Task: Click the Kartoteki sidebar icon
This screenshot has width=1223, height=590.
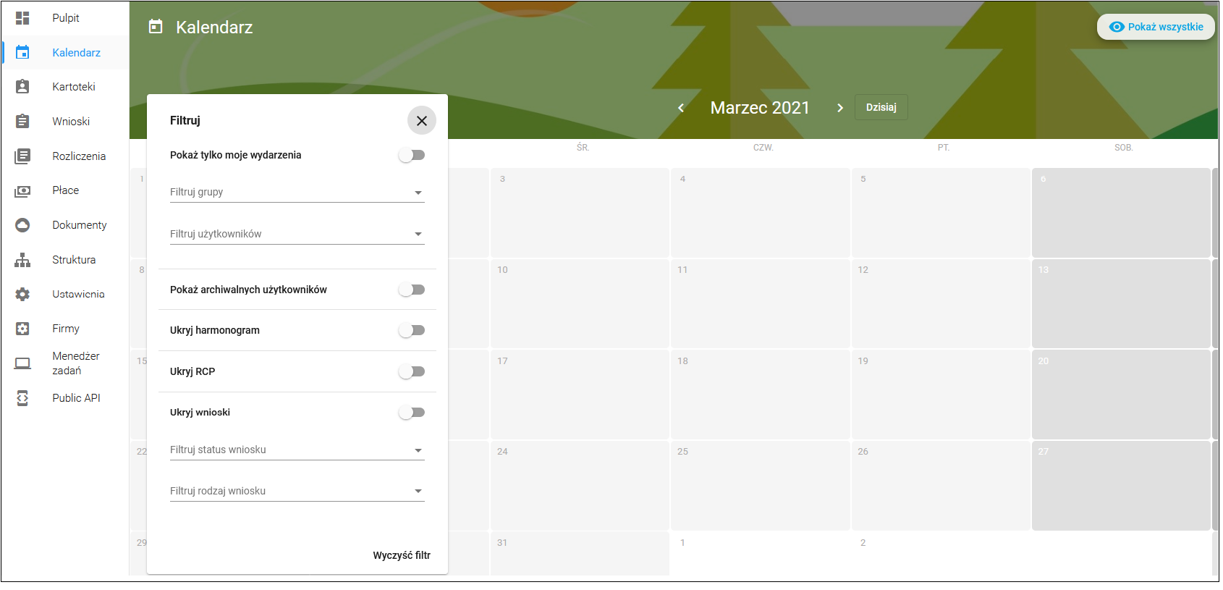Action: point(22,87)
